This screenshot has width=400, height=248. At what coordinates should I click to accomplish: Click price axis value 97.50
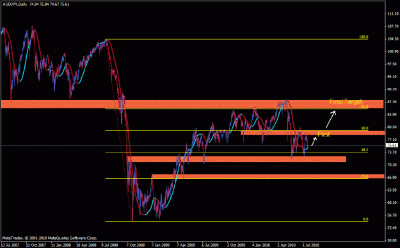(393, 64)
